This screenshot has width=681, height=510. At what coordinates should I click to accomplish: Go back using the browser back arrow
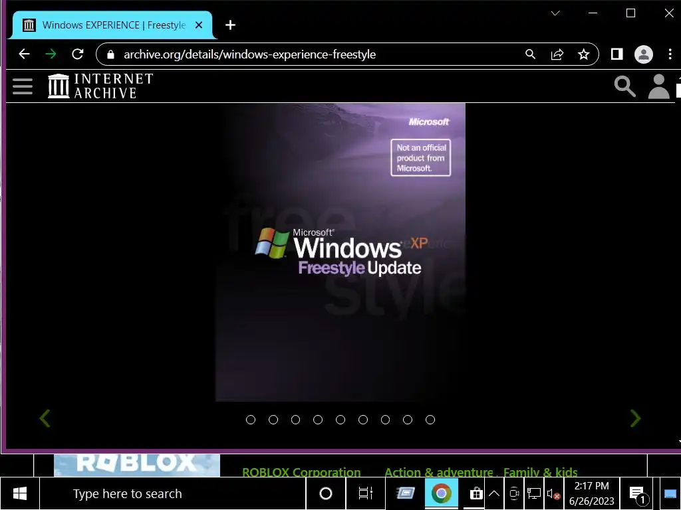coord(25,54)
